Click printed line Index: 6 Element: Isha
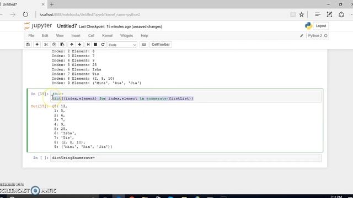 [77, 69]
